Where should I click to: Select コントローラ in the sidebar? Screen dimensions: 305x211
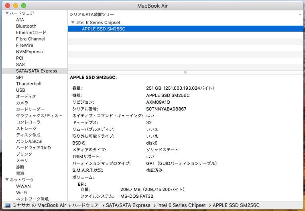click(28, 122)
